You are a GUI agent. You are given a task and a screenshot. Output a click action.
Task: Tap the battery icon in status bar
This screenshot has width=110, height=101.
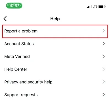click(102, 7)
